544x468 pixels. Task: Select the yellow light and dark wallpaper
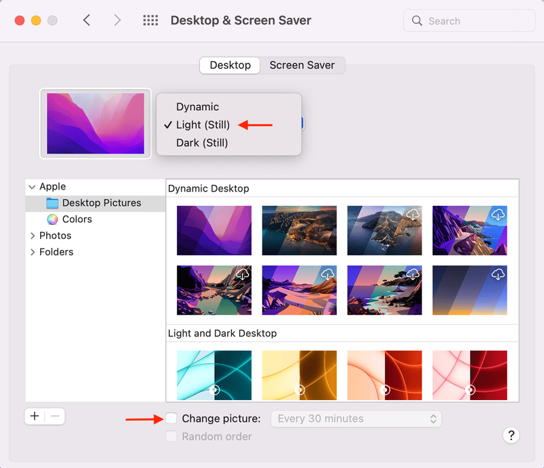click(x=299, y=375)
